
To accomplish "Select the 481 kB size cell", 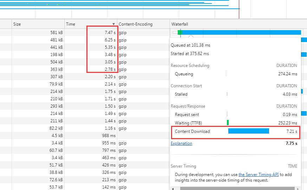I will coord(38,40).
